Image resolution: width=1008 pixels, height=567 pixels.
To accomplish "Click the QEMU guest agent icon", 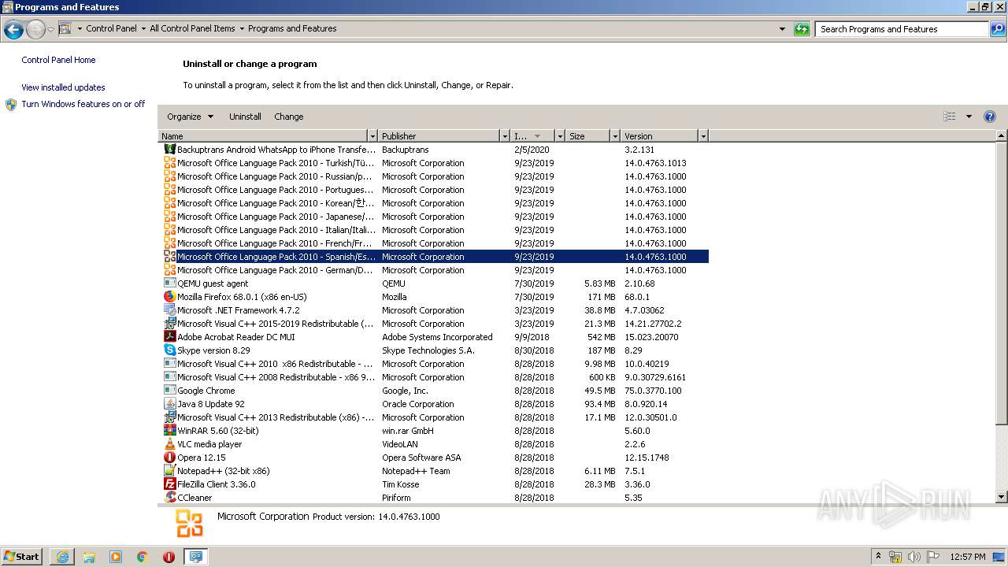I will [x=169, y=283].
